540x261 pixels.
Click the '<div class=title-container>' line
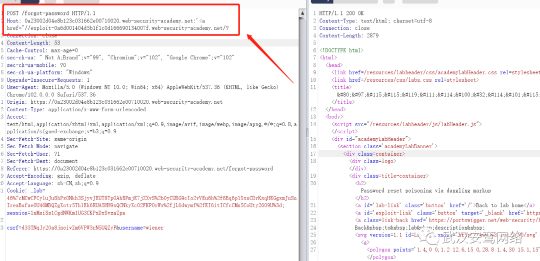click(389, 176)
